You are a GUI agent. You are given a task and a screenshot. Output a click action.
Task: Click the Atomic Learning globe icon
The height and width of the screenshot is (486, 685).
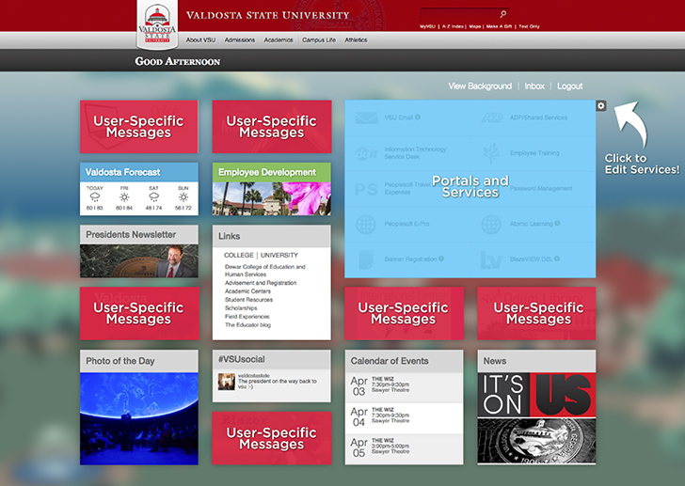tap(491, 225)
